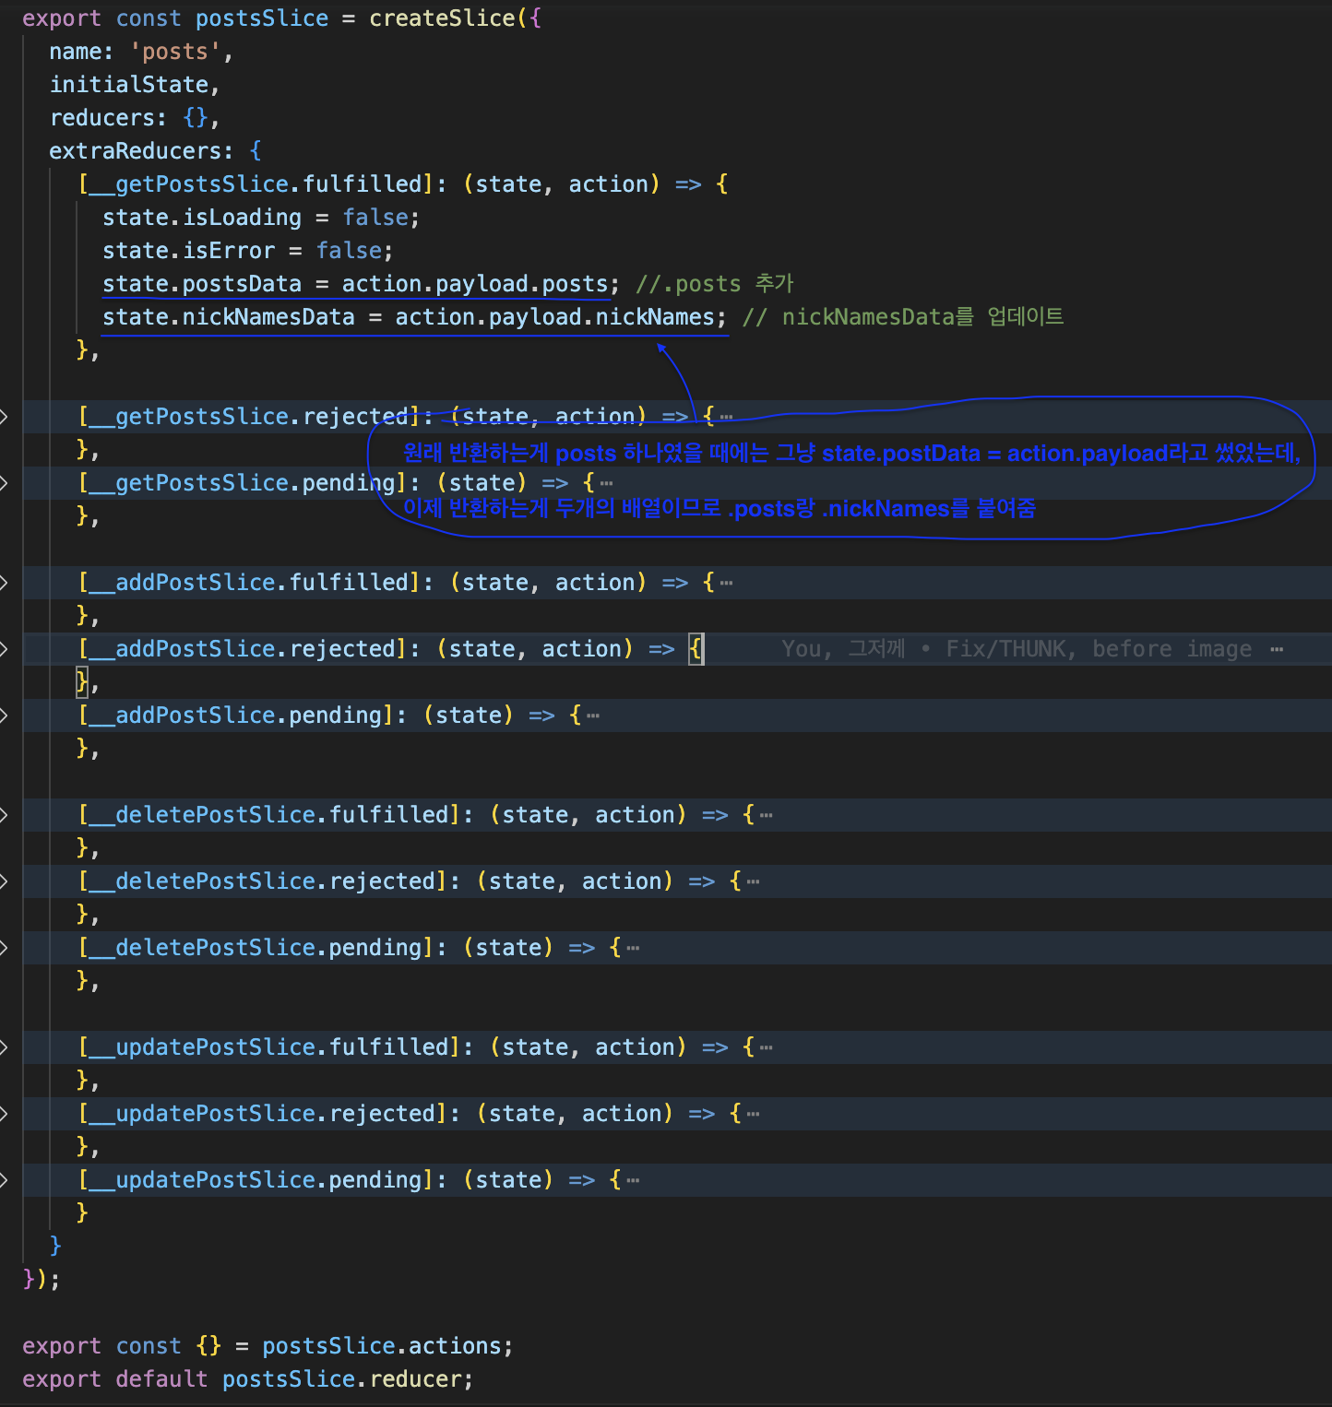Image resolution: width=1332 pixels, height=1407 pixels.
Task: Click '__updatePostSlice.pending' computed key
Action: [256, 1180]
